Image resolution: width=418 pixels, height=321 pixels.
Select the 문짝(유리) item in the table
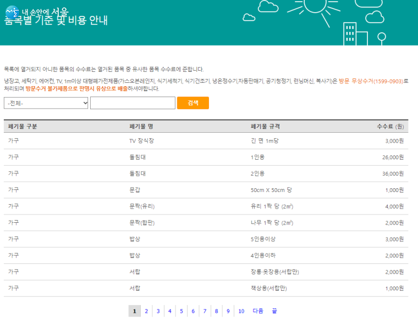pos(141,206)
